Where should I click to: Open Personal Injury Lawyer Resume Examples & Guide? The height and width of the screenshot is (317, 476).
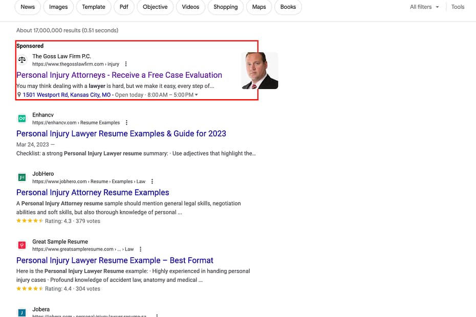point(121,133)
